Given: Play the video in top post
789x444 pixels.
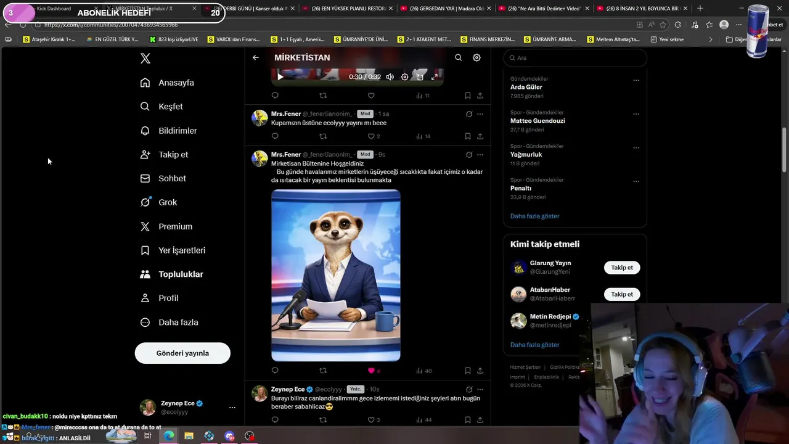Looking at the screenshot, I should (280, 77).
